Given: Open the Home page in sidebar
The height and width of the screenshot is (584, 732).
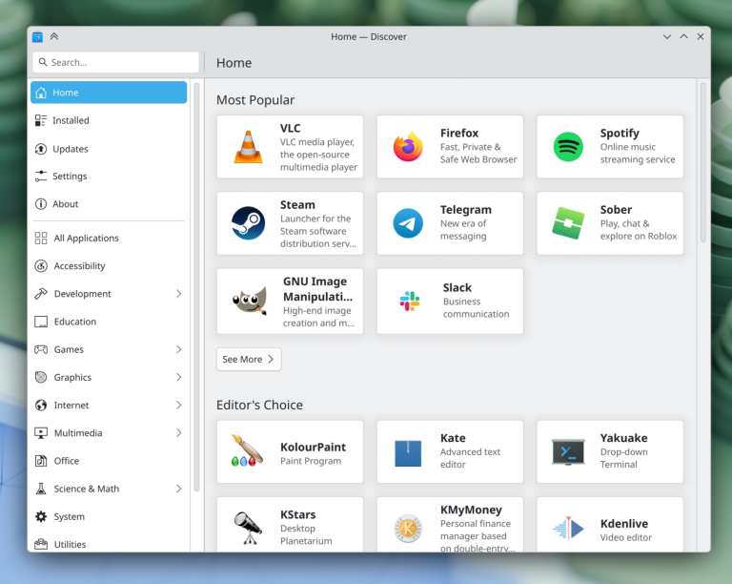Looking at the screenshot, I should pyautogui.click(x=109, y=93).
